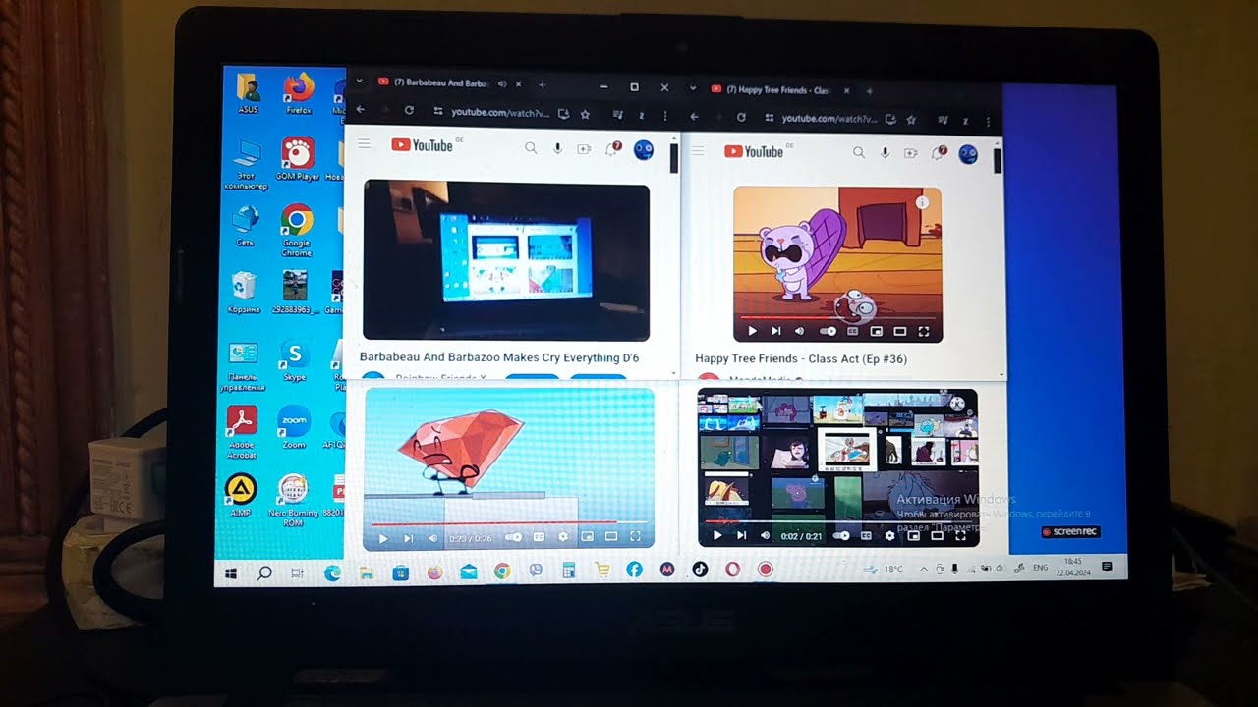Open the hamburger menu in Barbabeau YouTube window
1258x707 pixels.
pos(365,144)
